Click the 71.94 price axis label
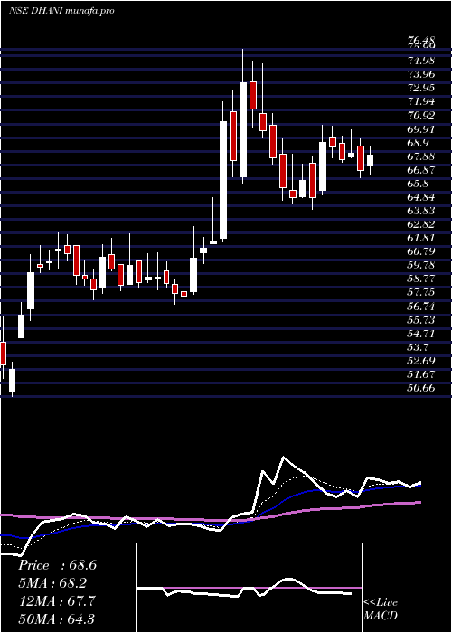The height and width of the screenshot is (633, 452). pos(421,101)
